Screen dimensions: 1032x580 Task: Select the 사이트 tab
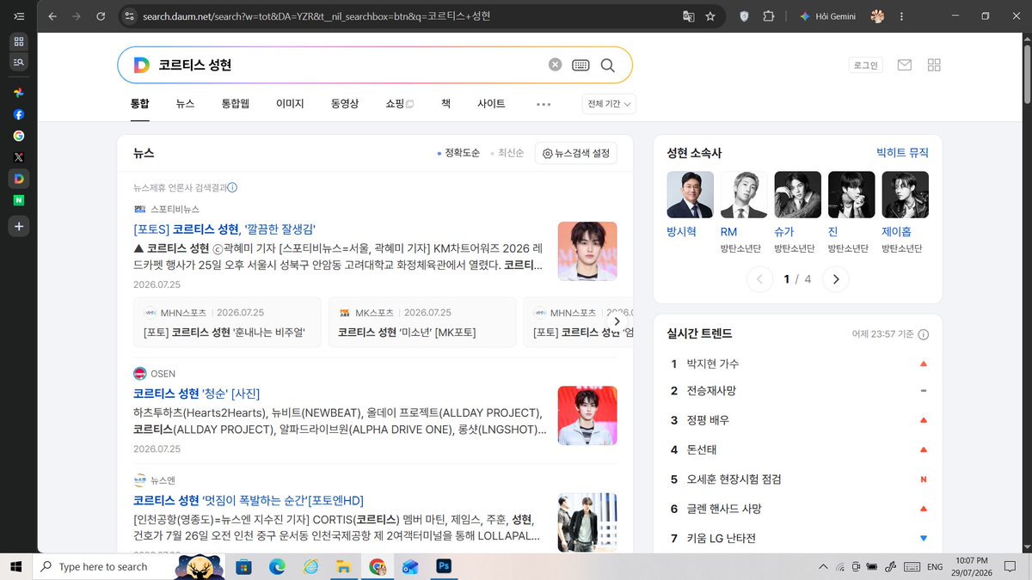coord(491,104)
